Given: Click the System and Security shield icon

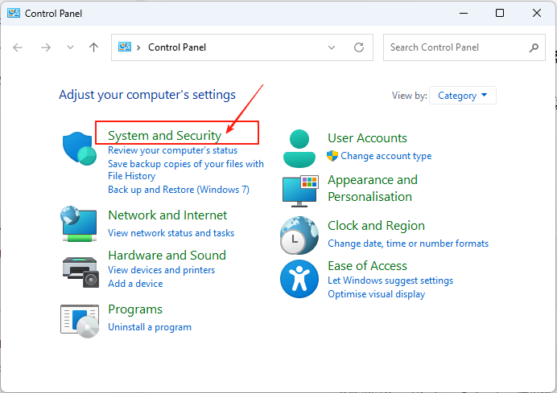Looking at the screenshot, I should pos(80,148).
